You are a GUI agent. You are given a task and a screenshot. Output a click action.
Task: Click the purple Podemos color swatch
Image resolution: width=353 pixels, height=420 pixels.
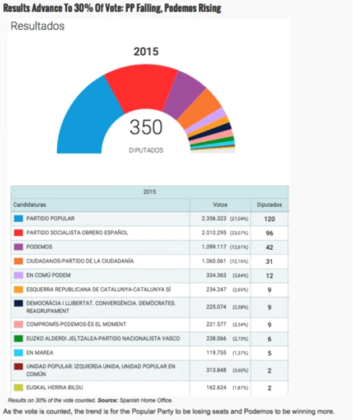(18, 247)
